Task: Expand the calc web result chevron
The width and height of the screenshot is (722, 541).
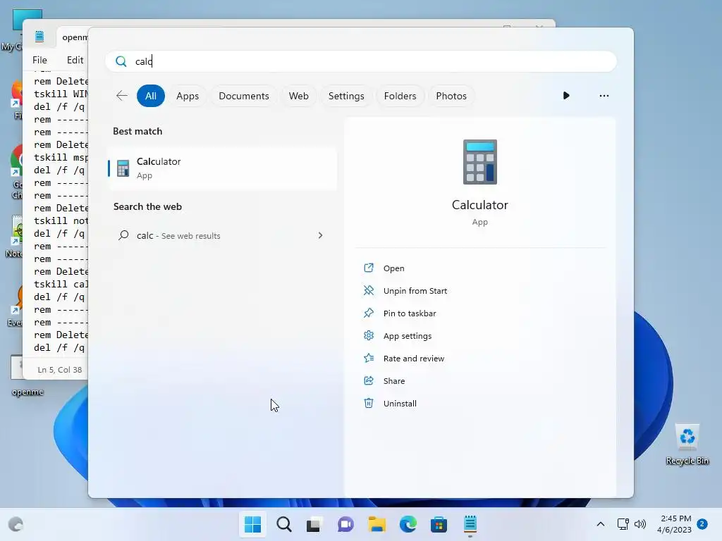Action: tap(320, 235)
